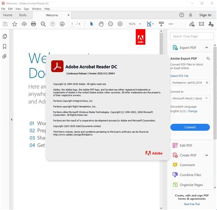Collapse the left navigation pane arrow

(11, 120)
